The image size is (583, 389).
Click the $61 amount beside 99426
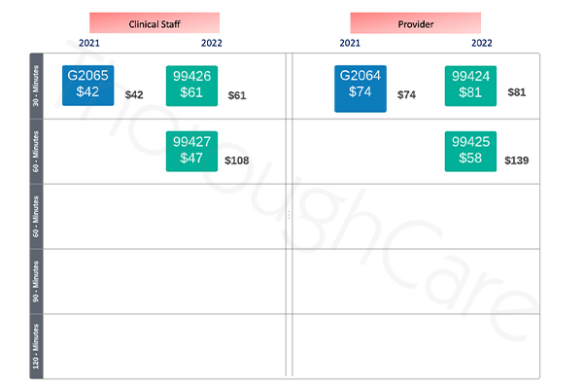(x=237, y=95)
